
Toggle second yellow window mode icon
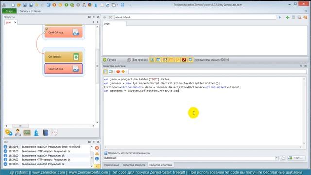pyautogui.click(x=158, y=60)
